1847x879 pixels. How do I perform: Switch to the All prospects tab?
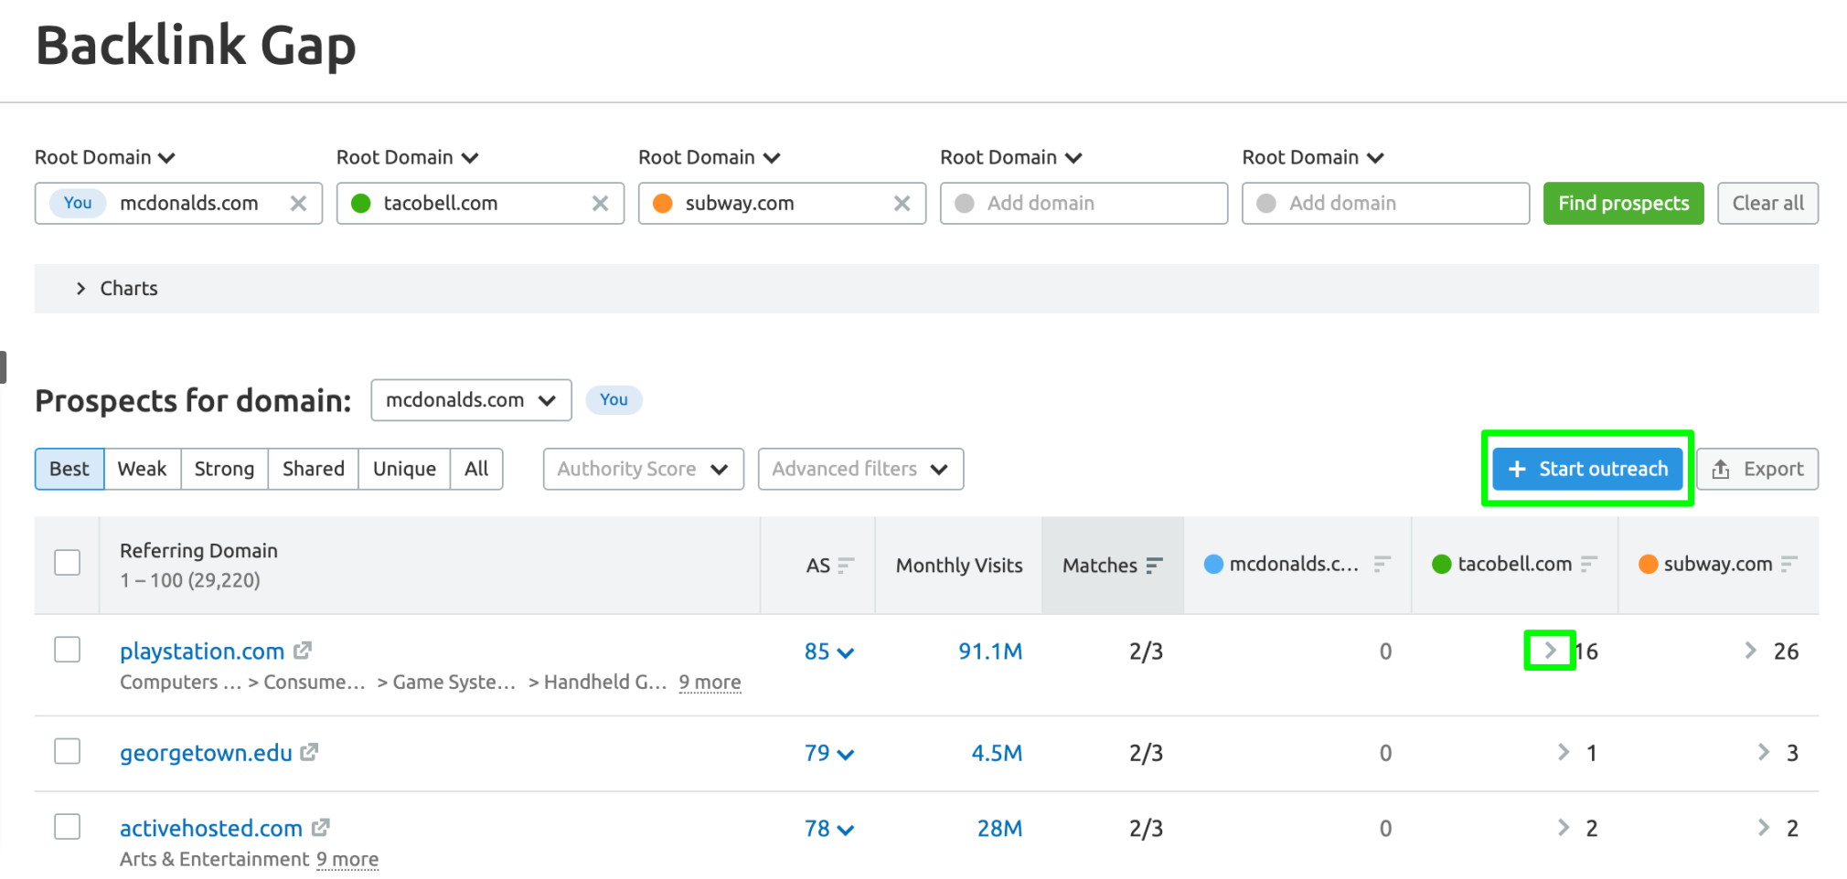point(476,469)
